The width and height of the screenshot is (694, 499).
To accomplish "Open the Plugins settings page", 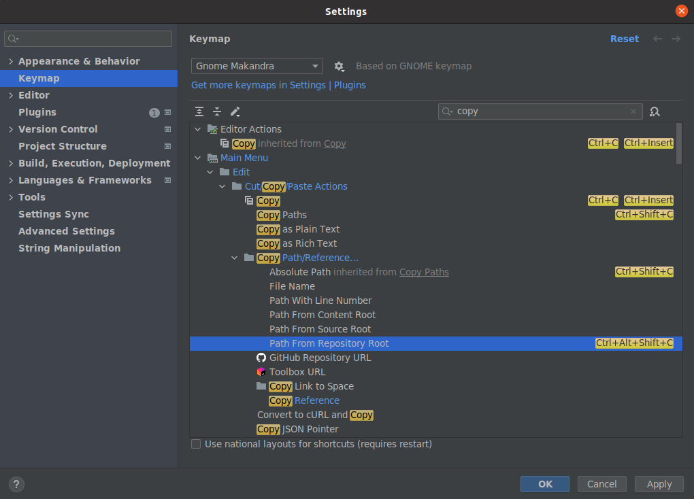I will click(x=37, y=112).
